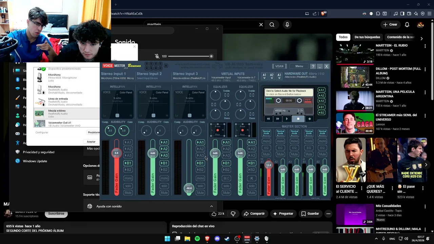Enable solo on Stereo Input 2

coord(164,186)
